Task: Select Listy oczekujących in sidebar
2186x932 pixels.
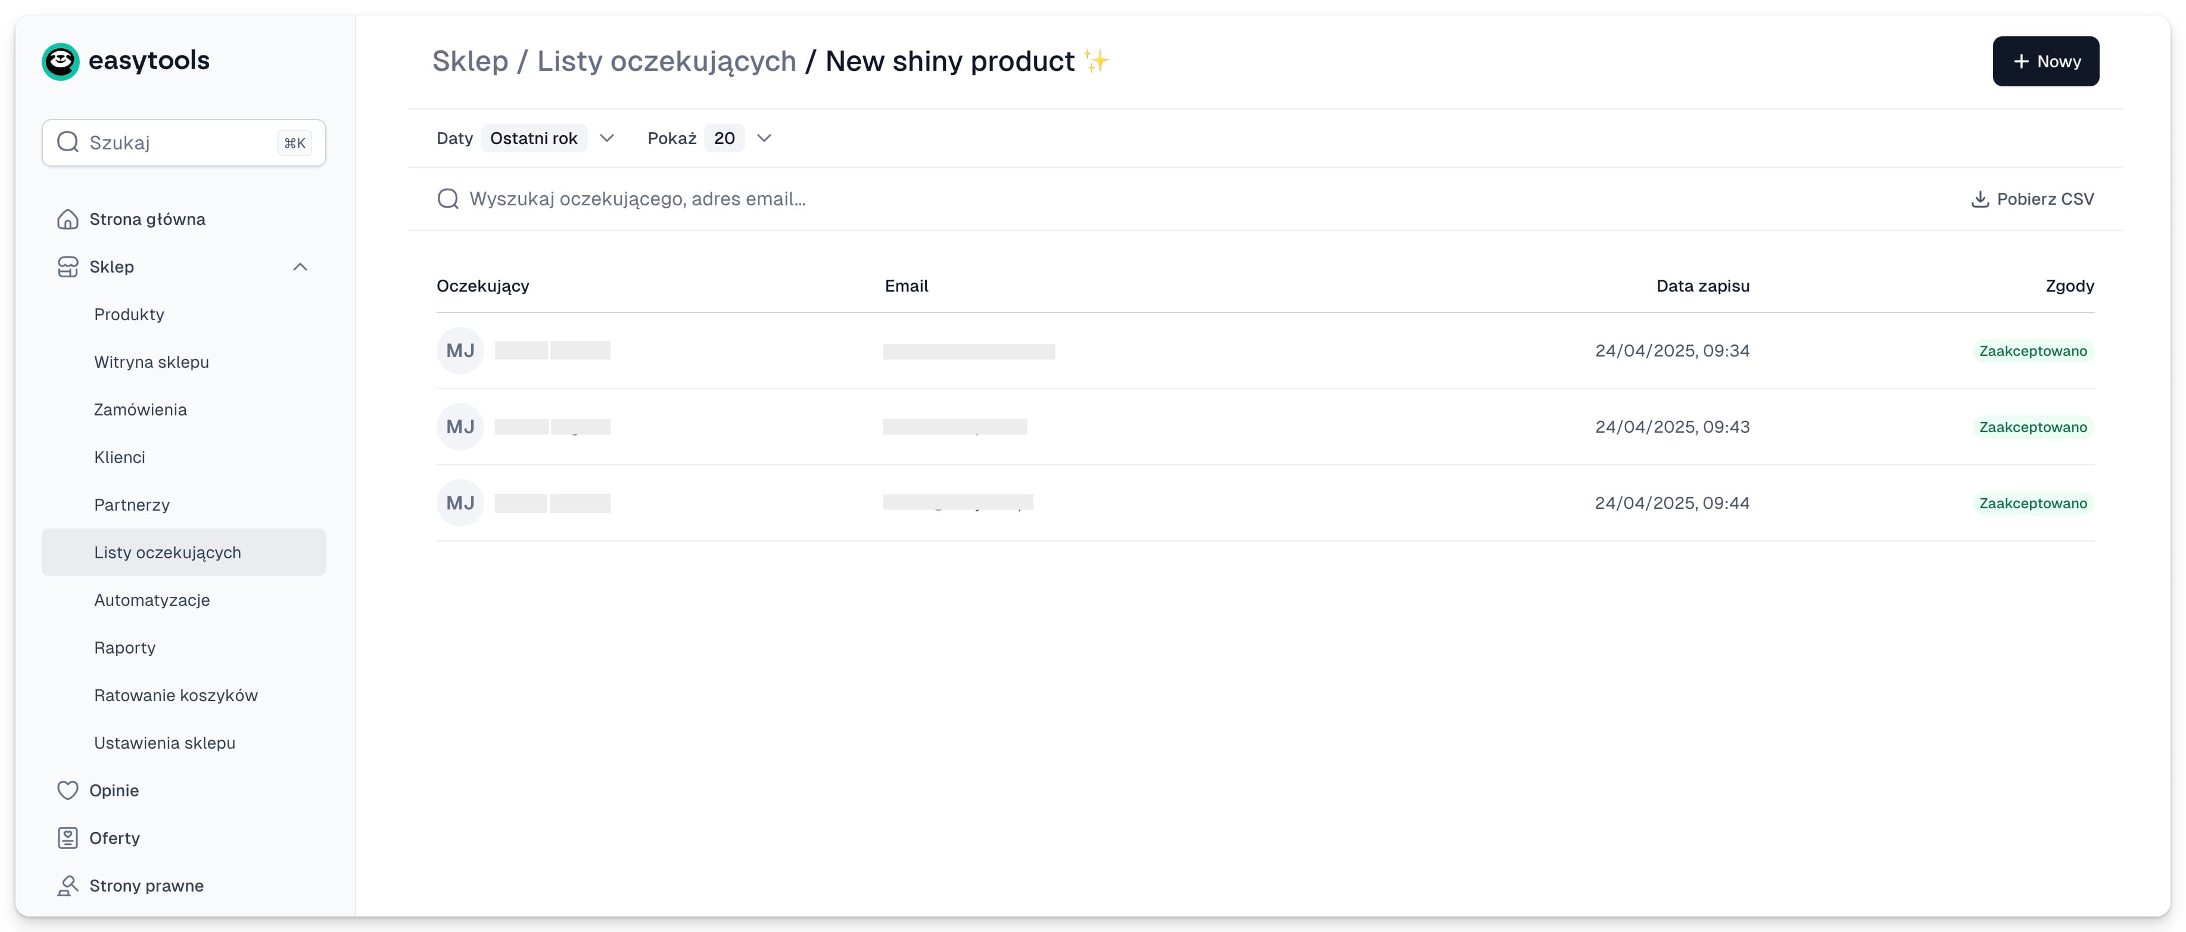Action: coord(183,553)
